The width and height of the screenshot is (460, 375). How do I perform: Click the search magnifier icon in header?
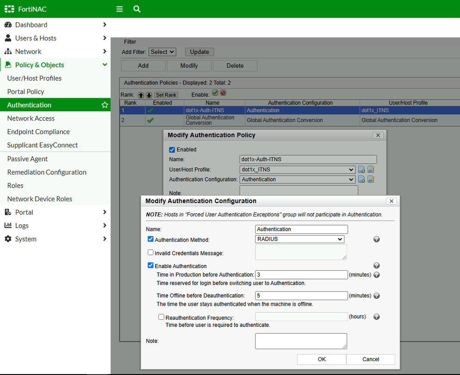[x=137, y=9]
